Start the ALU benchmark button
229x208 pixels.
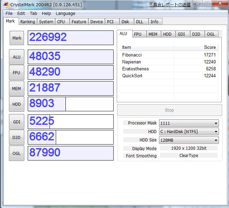click(17, 57)
